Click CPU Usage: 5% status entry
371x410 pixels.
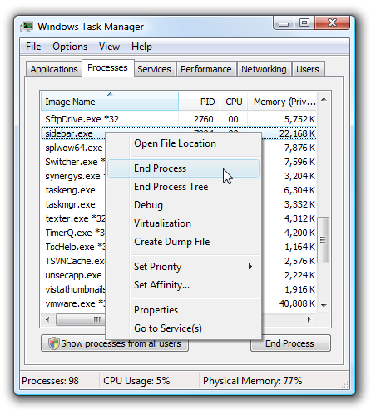(x=136, y=381)
